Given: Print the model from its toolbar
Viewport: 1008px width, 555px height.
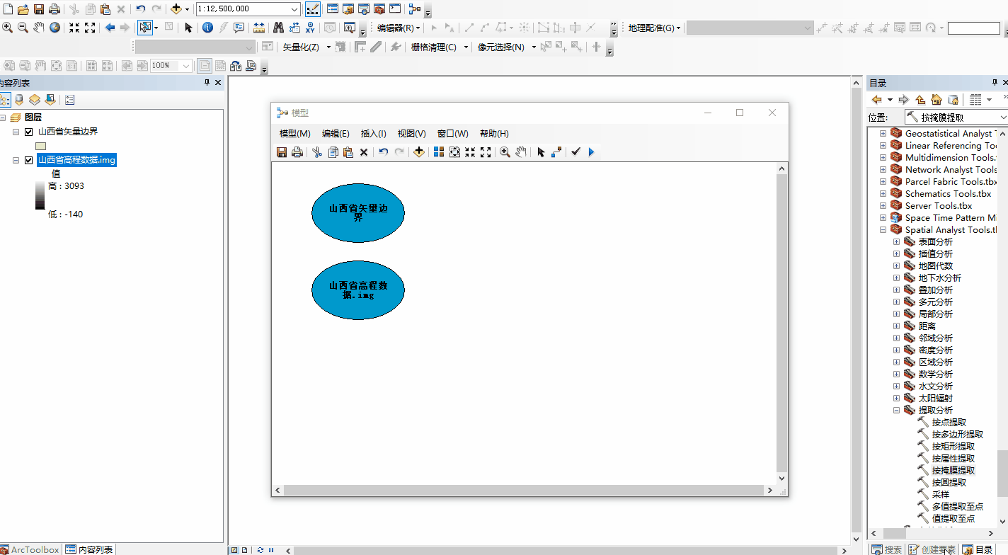Looking at the screenshot, I should tap(297, 151).
